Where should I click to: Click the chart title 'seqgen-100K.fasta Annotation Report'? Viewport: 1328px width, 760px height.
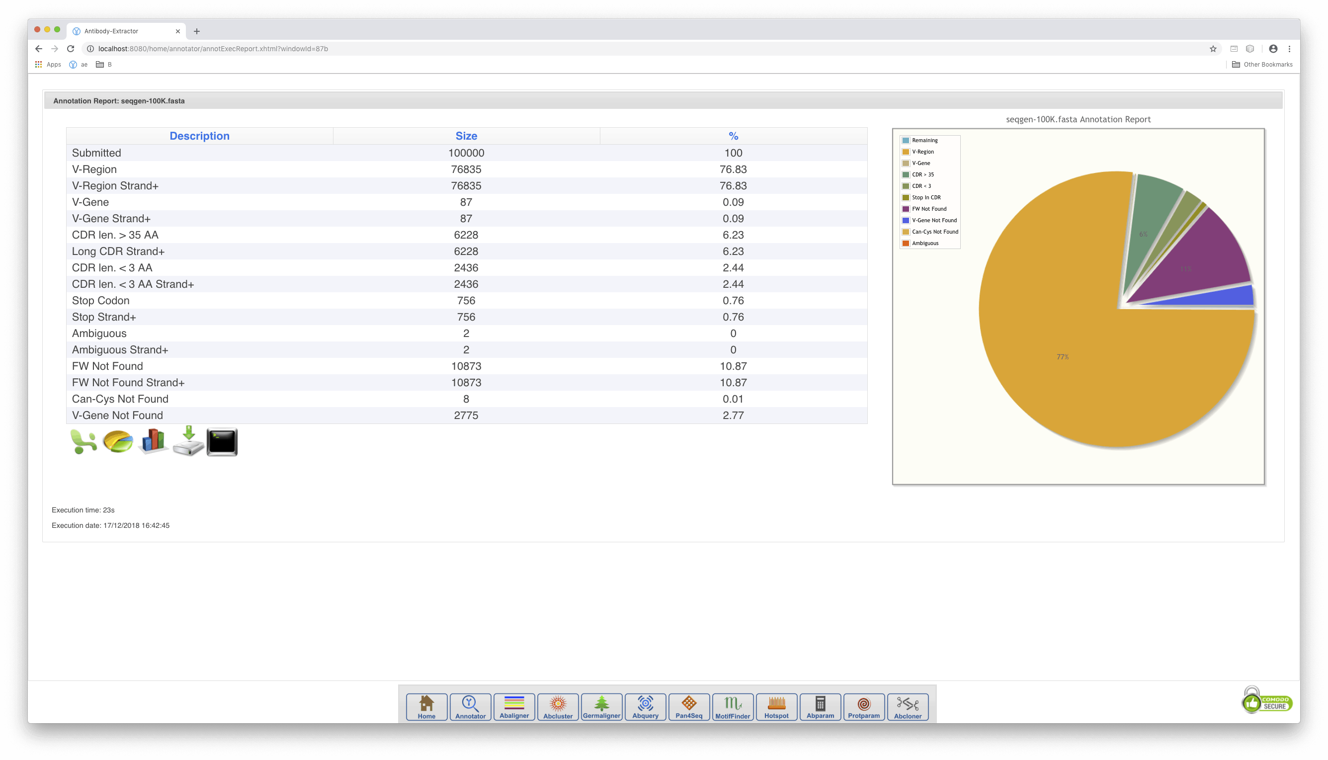coord(1078,119)
